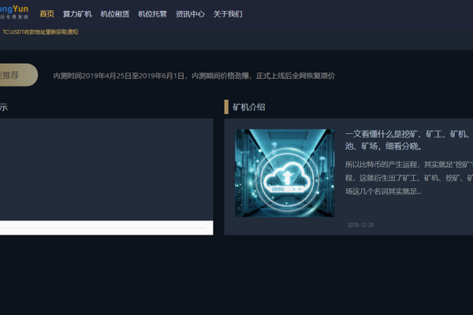This screenshot has width=473, height=315.
Task: Click the 内测时间 announcement text
Action: click(x=194, y=76)
